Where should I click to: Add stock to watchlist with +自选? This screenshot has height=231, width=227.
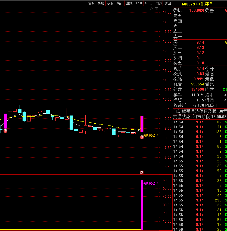click(x=158, y=3)
